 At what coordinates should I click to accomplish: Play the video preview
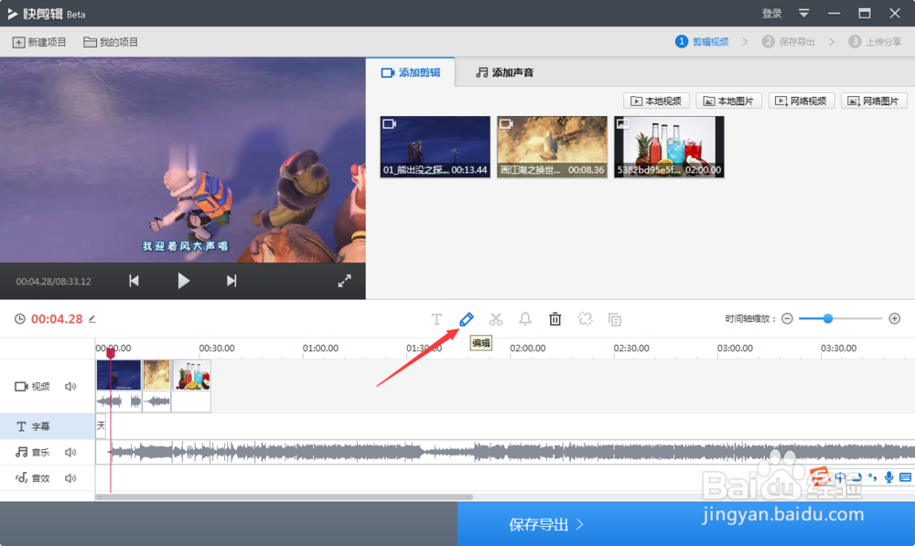tap(183, 281)
